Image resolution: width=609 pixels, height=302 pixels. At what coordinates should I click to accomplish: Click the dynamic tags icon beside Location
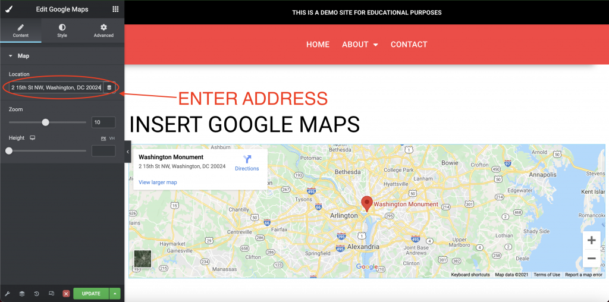[x=109, y=88]
